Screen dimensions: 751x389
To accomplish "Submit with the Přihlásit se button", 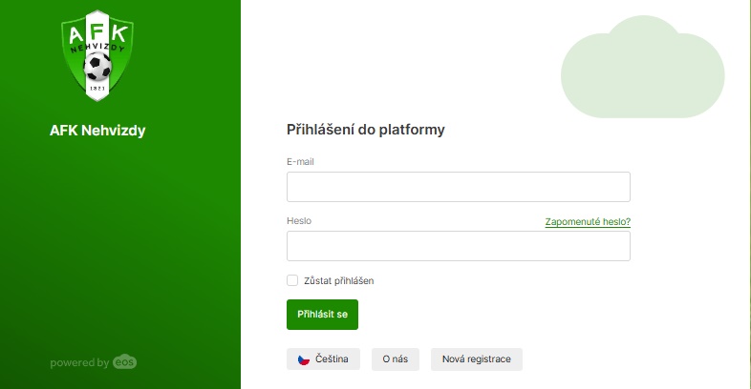I will tap(322, 315).
